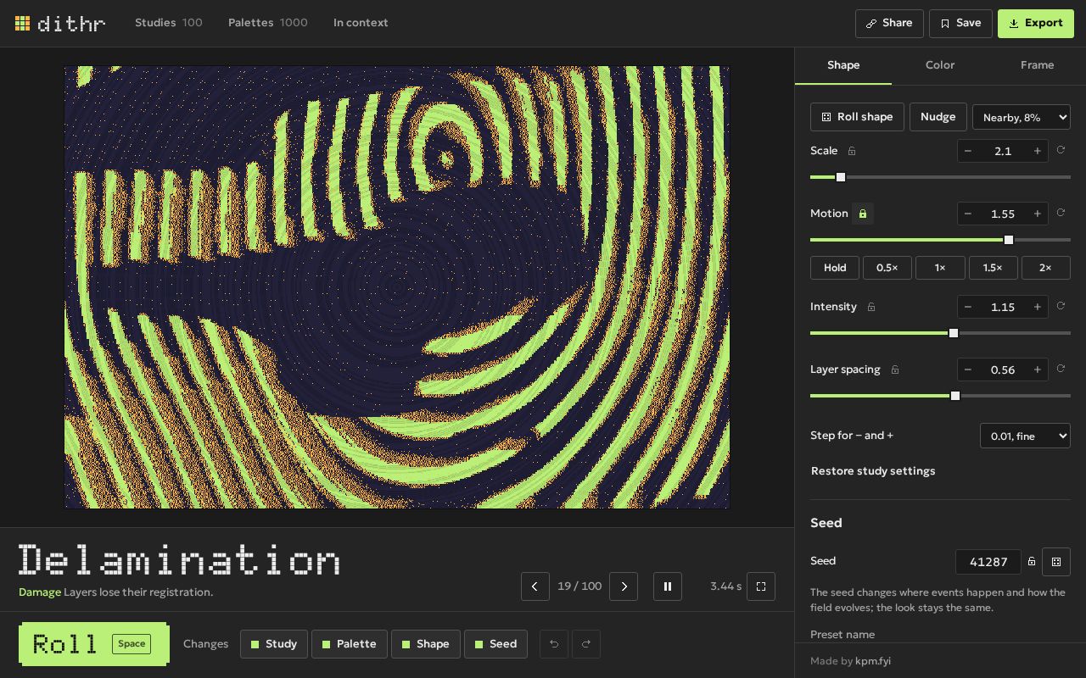The width and height of the screenshot is (1086, 678).
Task: Reset the Intensity value
Action: [x=1061, y=306]
